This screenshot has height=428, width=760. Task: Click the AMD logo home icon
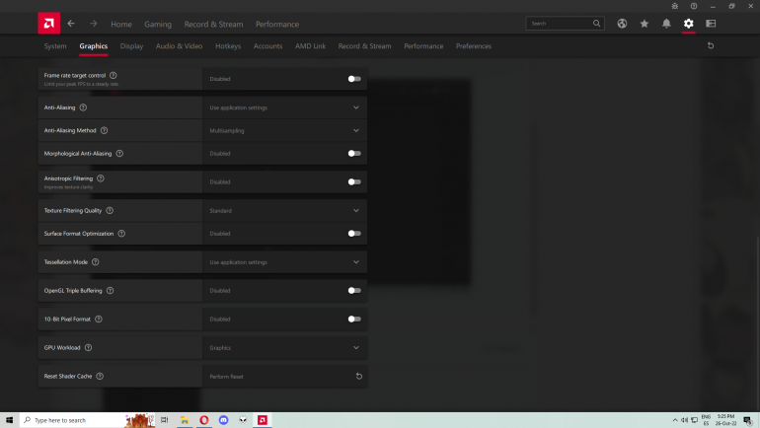49,24
